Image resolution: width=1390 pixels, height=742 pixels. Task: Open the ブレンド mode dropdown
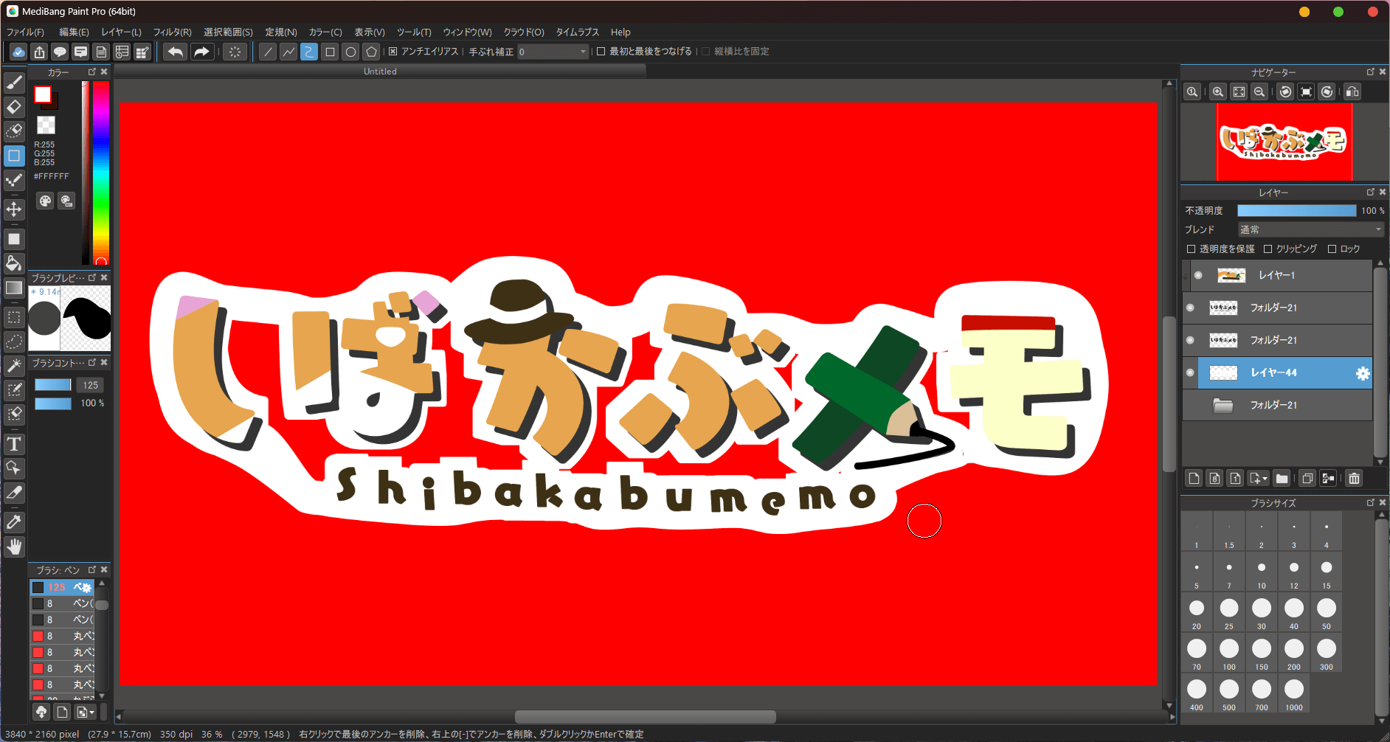[x=1310, y=229]
